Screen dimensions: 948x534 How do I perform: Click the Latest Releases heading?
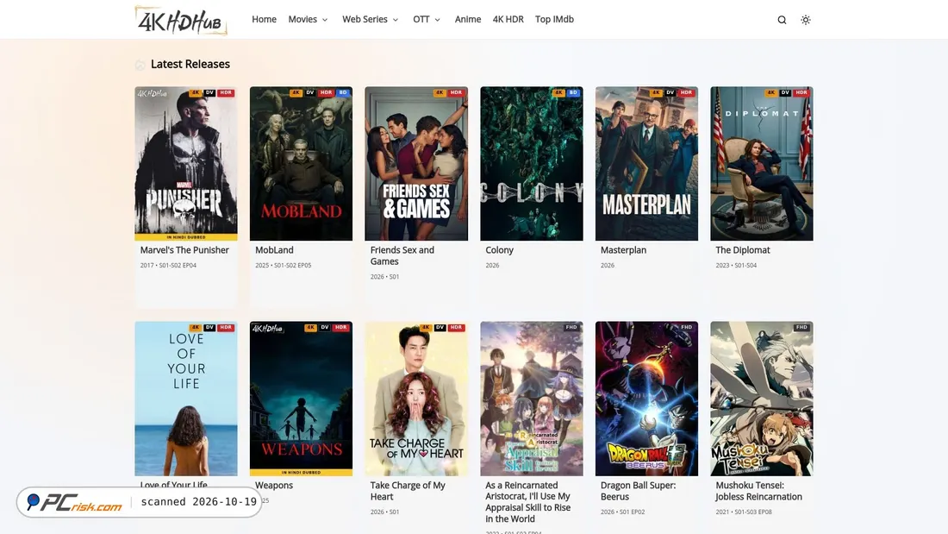click(x=190, y=64)
